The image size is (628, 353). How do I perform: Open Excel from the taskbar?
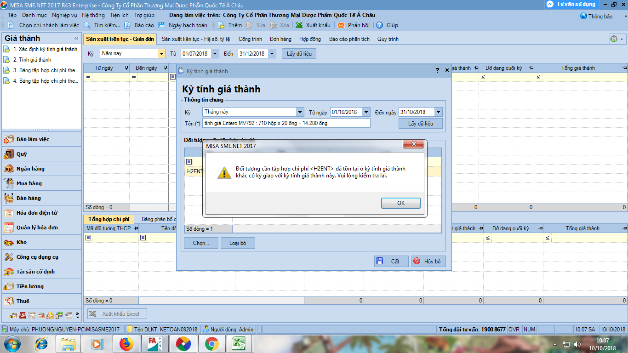(240, 343)
